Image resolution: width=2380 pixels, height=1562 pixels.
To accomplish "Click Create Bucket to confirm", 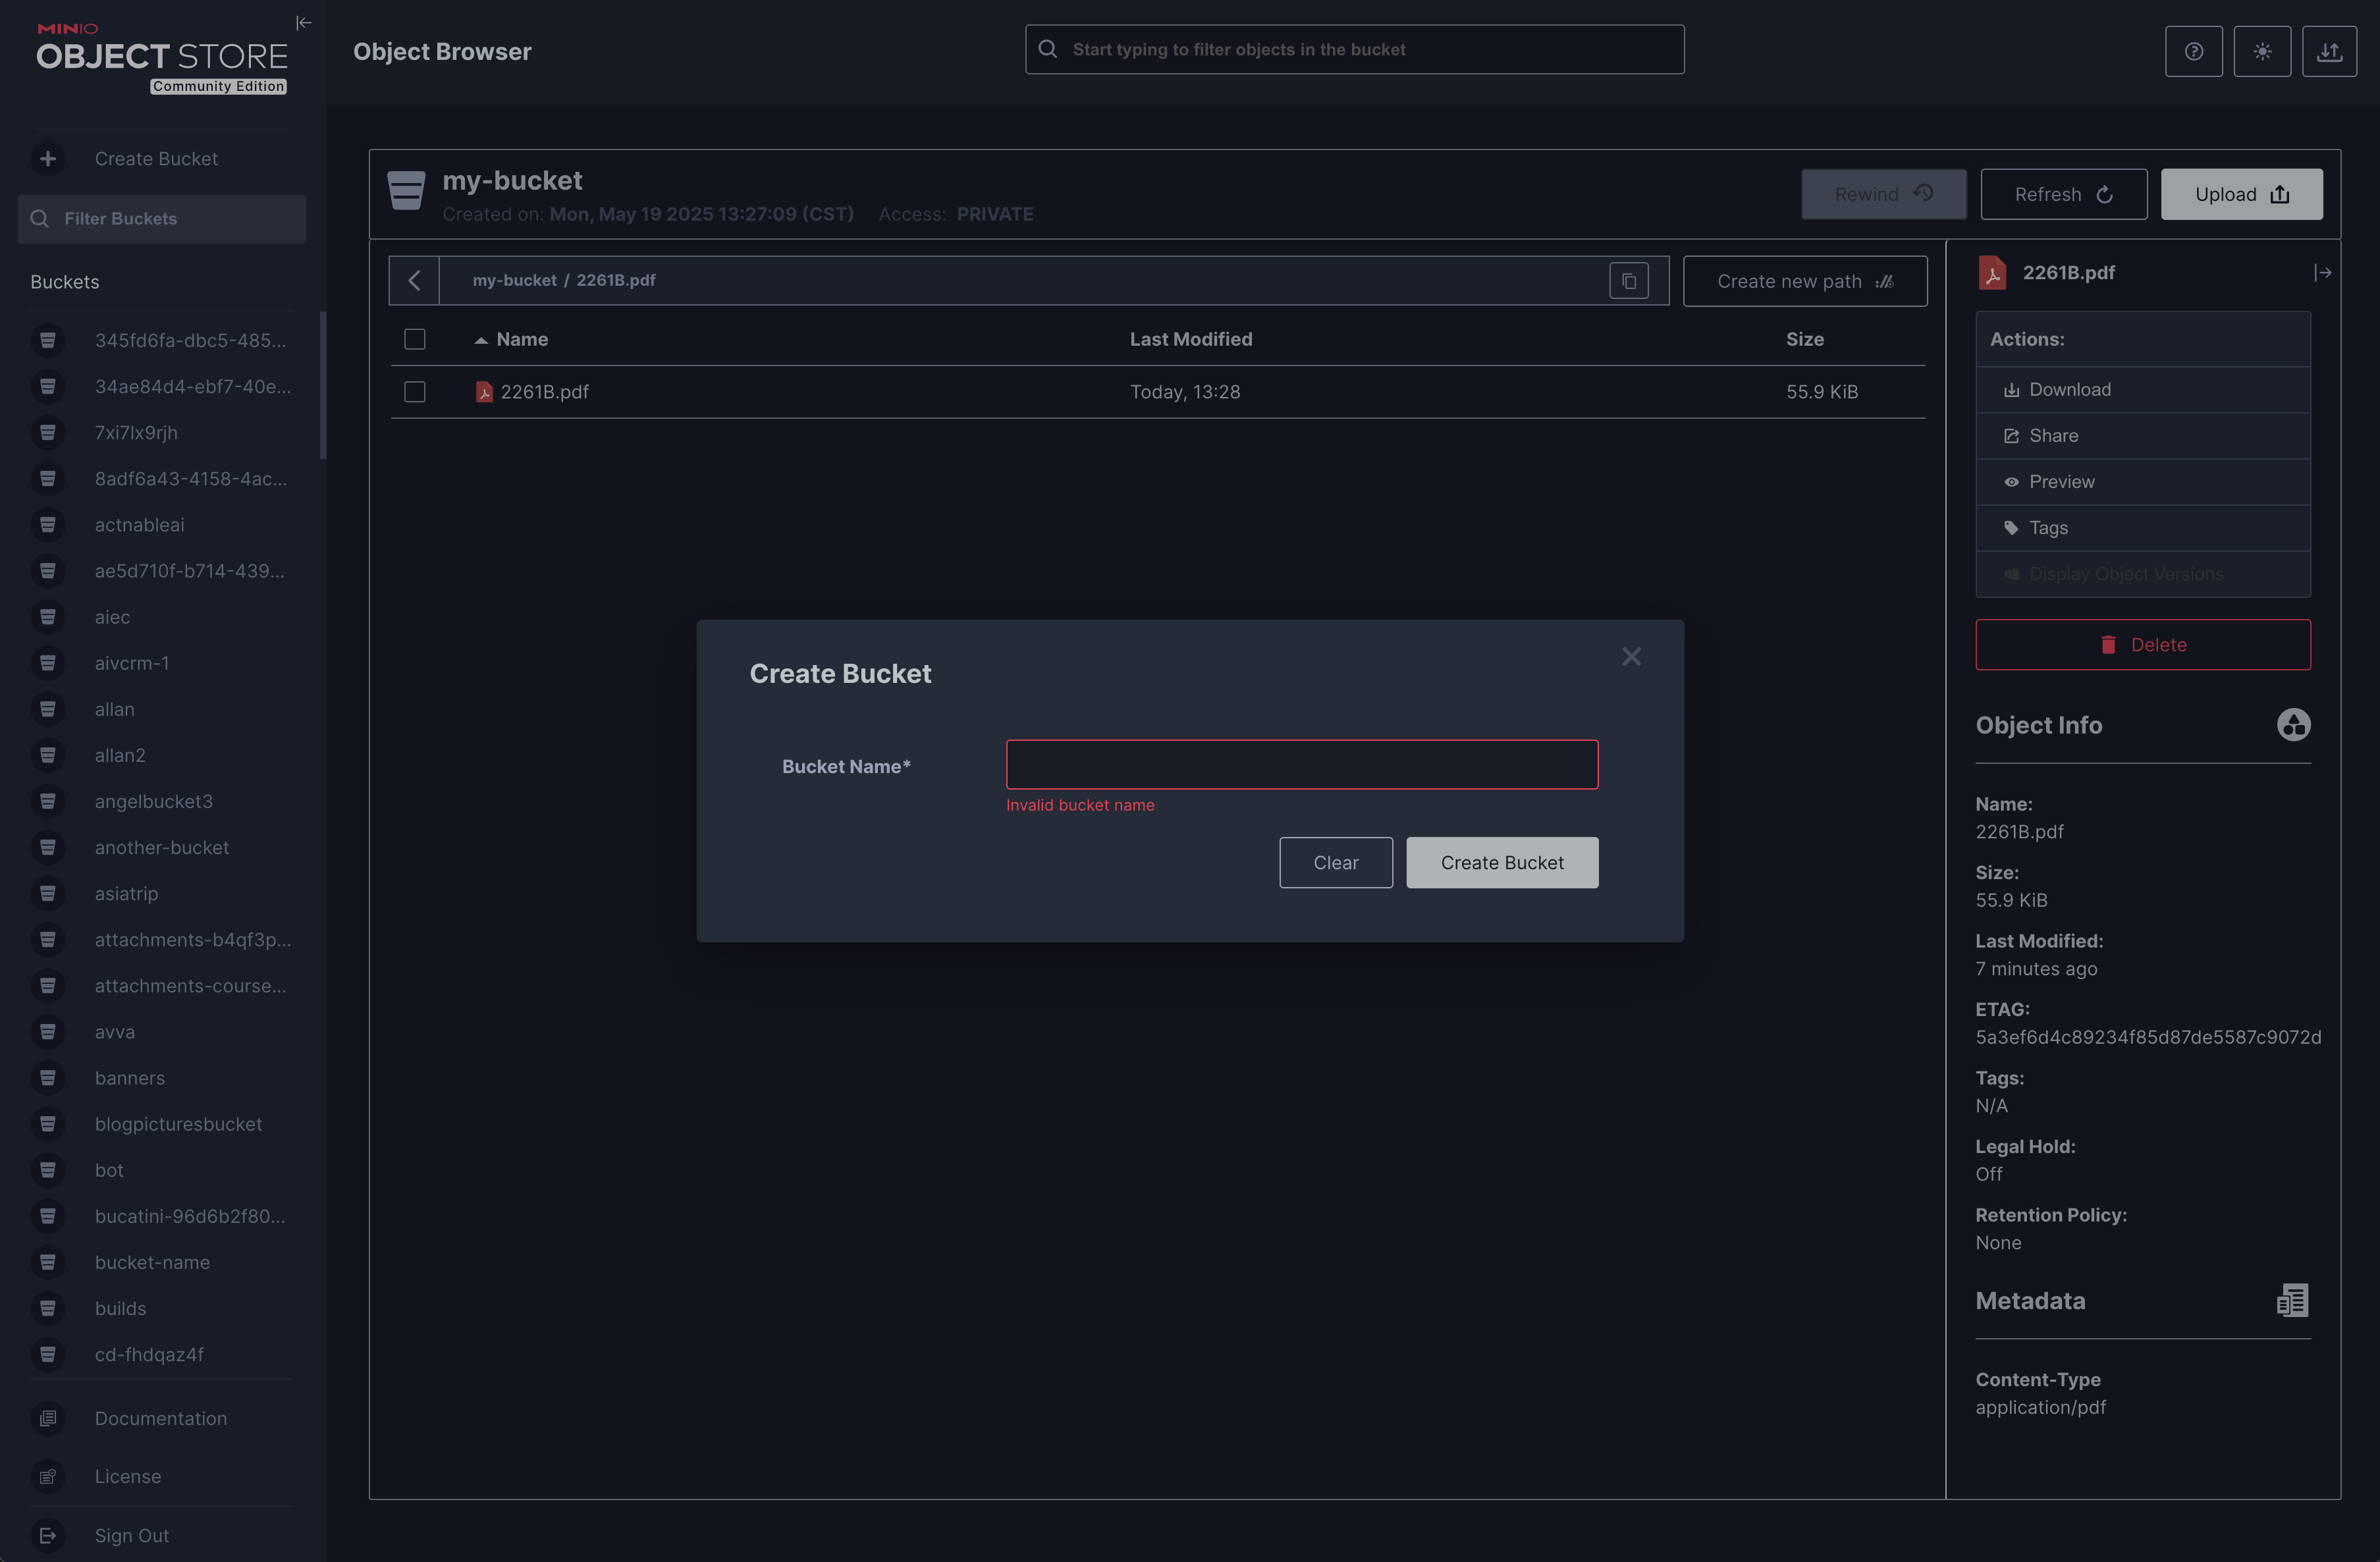I will [x=1501, y=862].
